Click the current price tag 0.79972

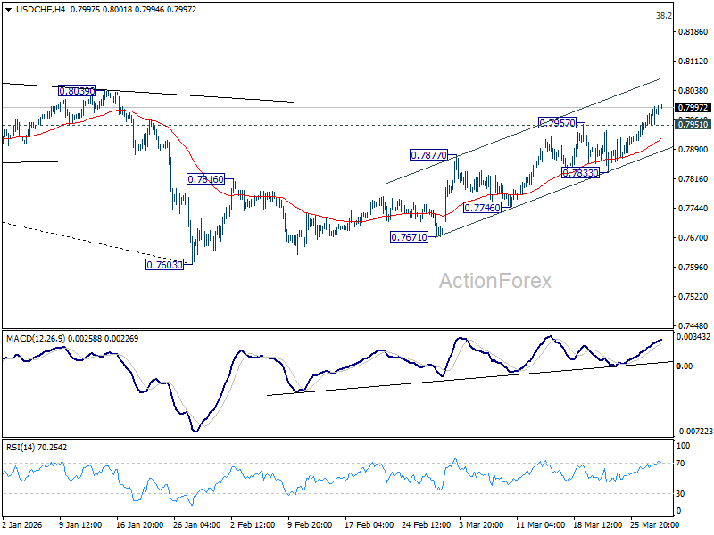coord(693,107)
